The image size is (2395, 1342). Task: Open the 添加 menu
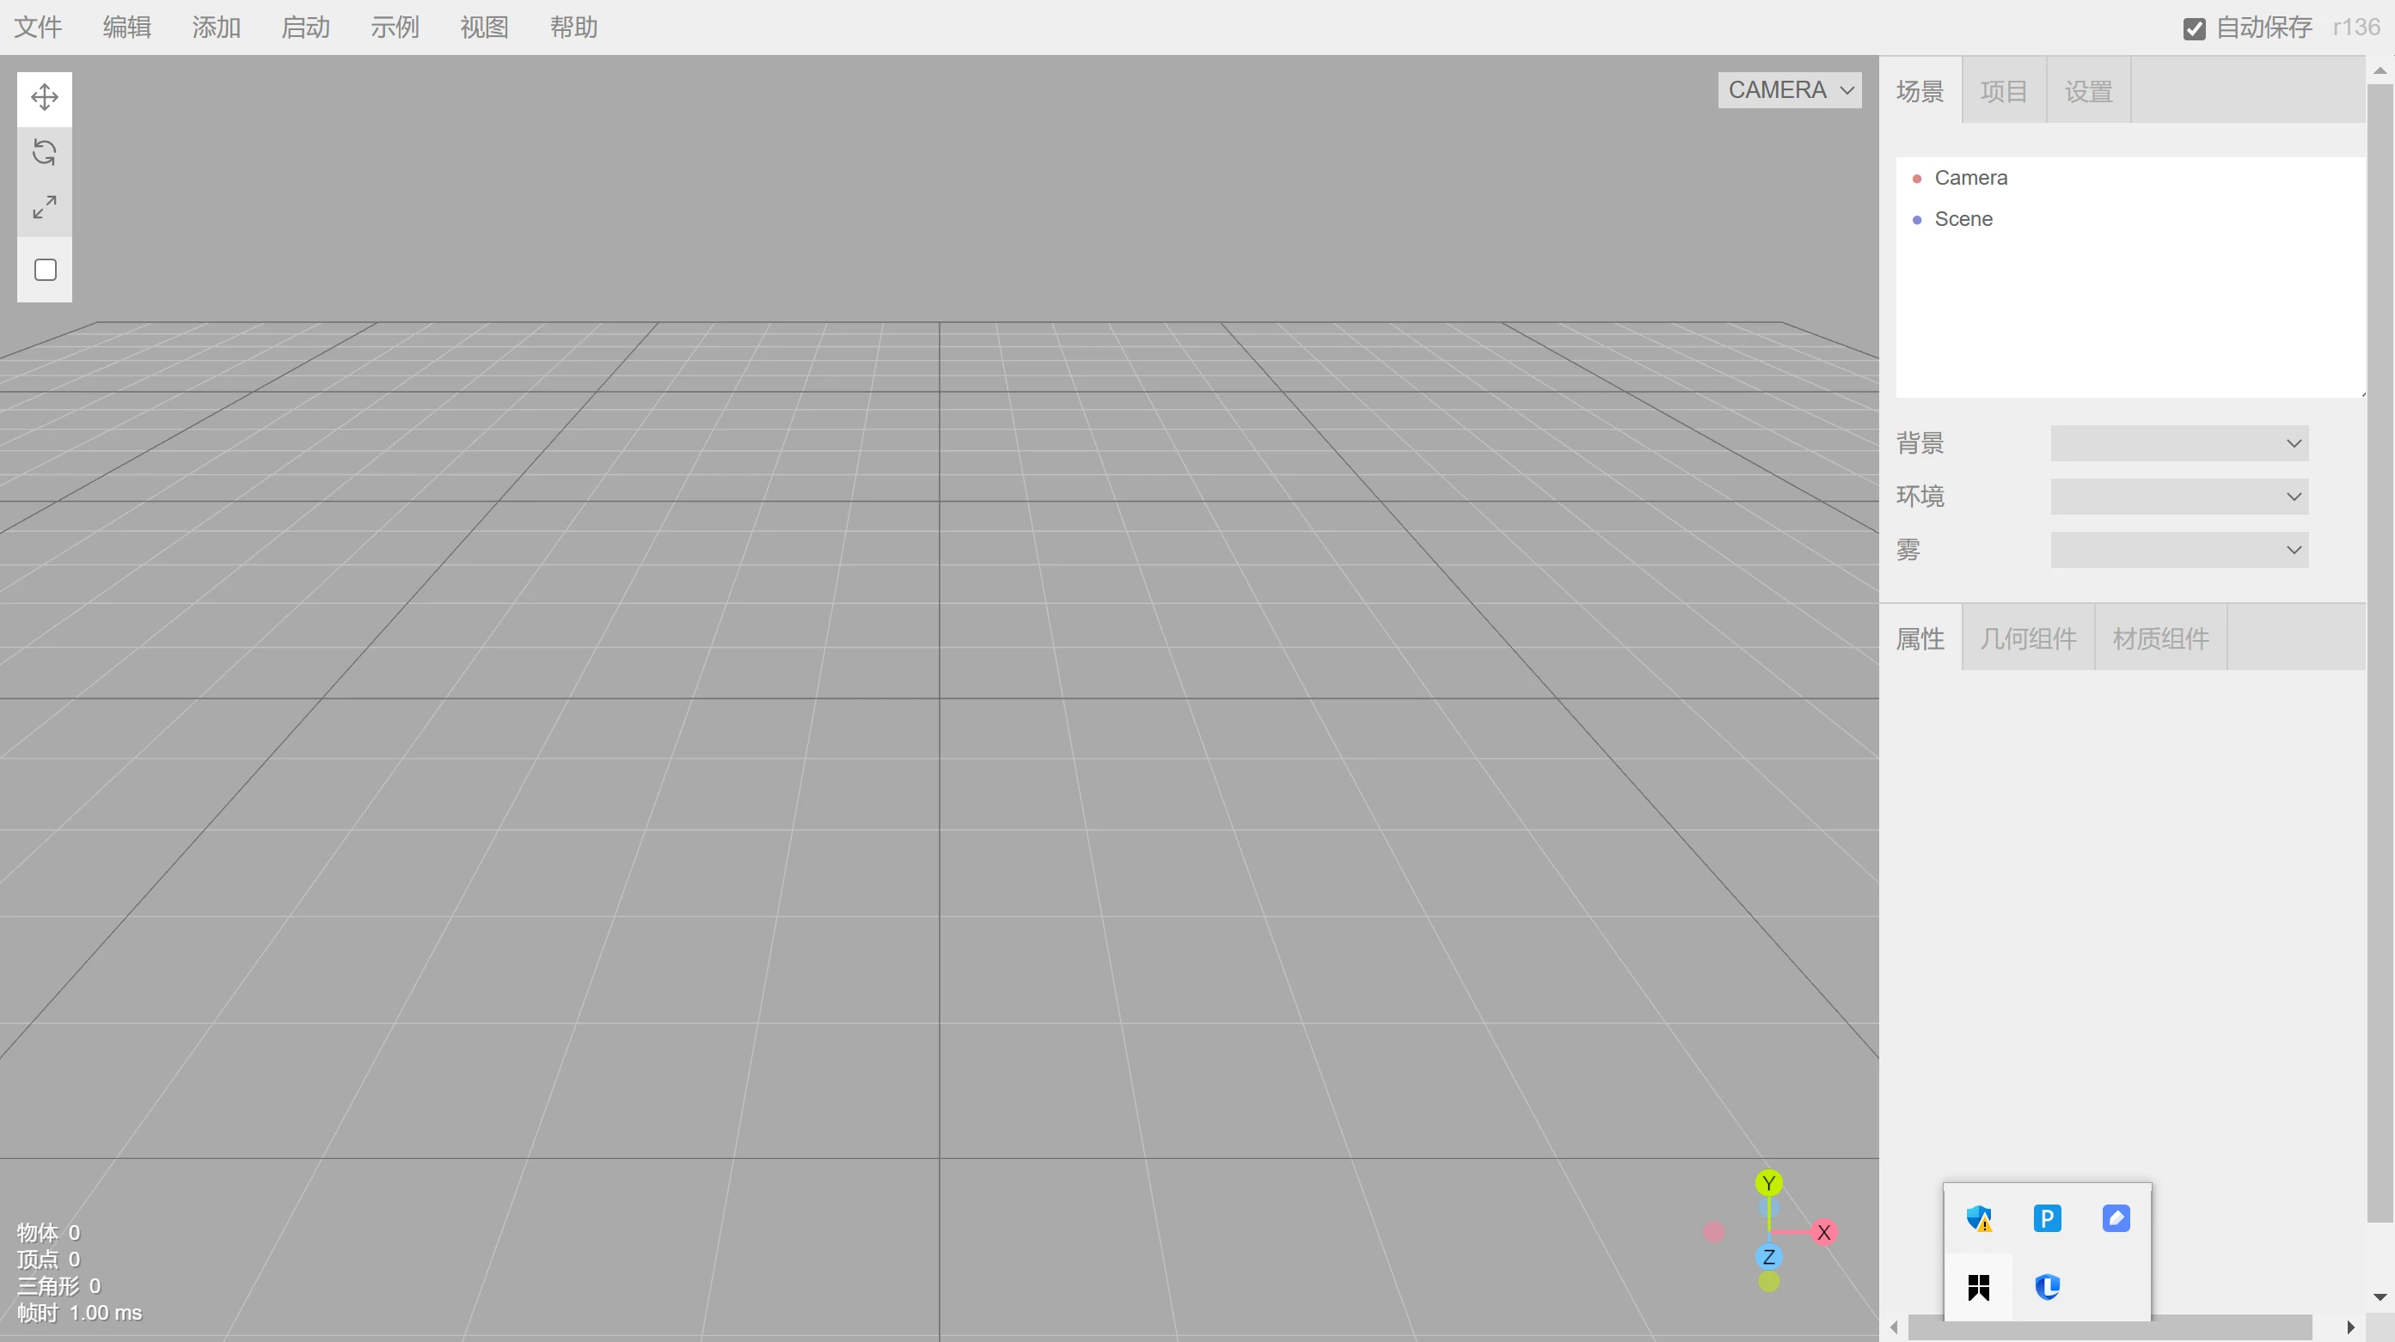click(216, 27)
